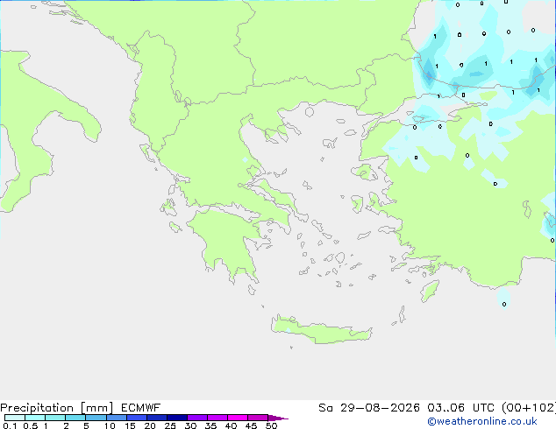
Task: Click the '03..06 UTC' time range text
Action: [460, 408]
